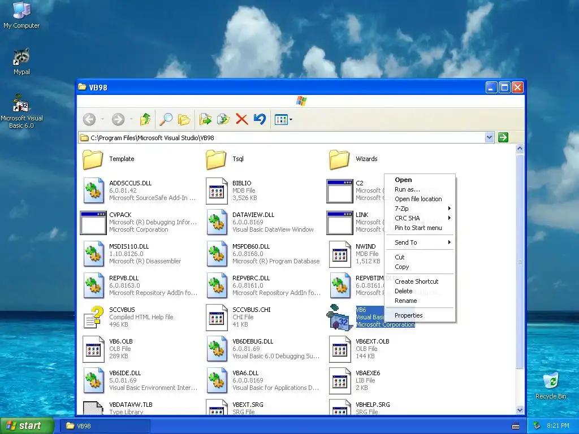
Task: Select the BIBLIO MDB file icon
Action: (217, 190)
